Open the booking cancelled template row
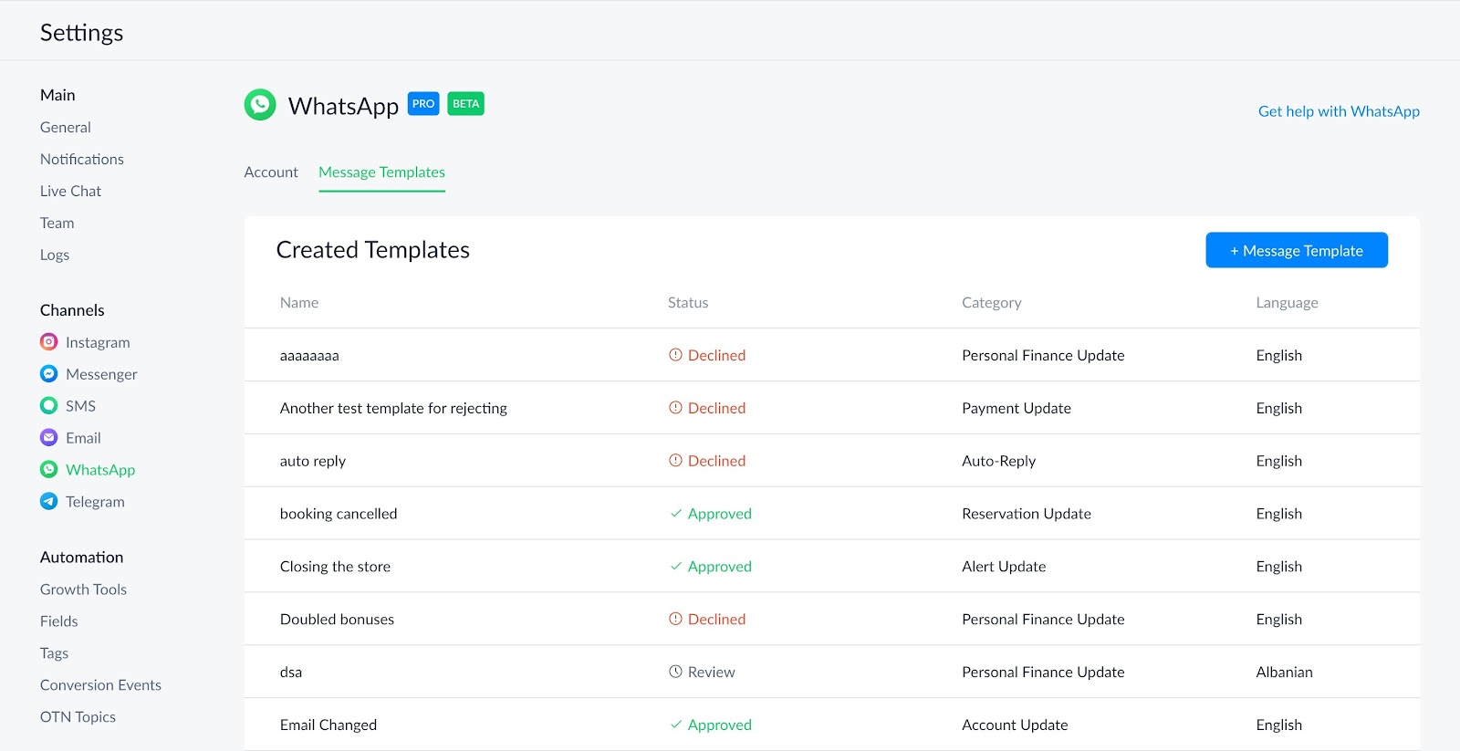The width and height of the screenshot is (1460, 751). pos(339,514)
